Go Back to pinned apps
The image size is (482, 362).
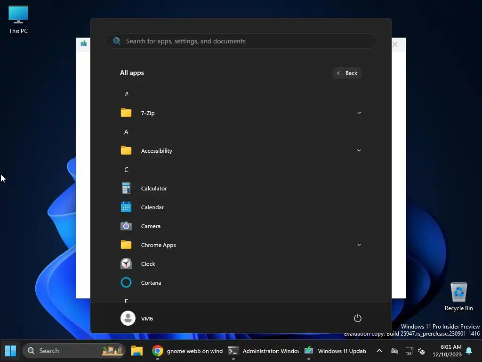[347, 73]
